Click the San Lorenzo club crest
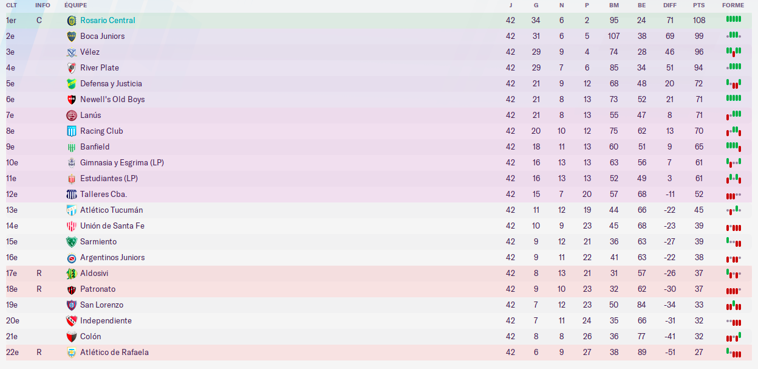 (x=72, y=305)
